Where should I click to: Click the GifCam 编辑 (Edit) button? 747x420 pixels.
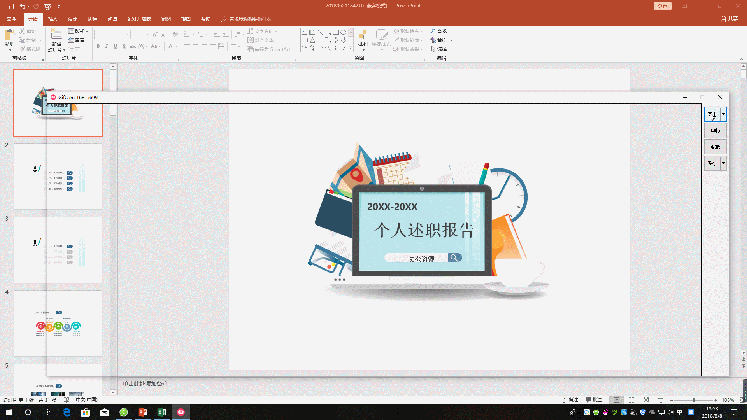pos(715,147)
